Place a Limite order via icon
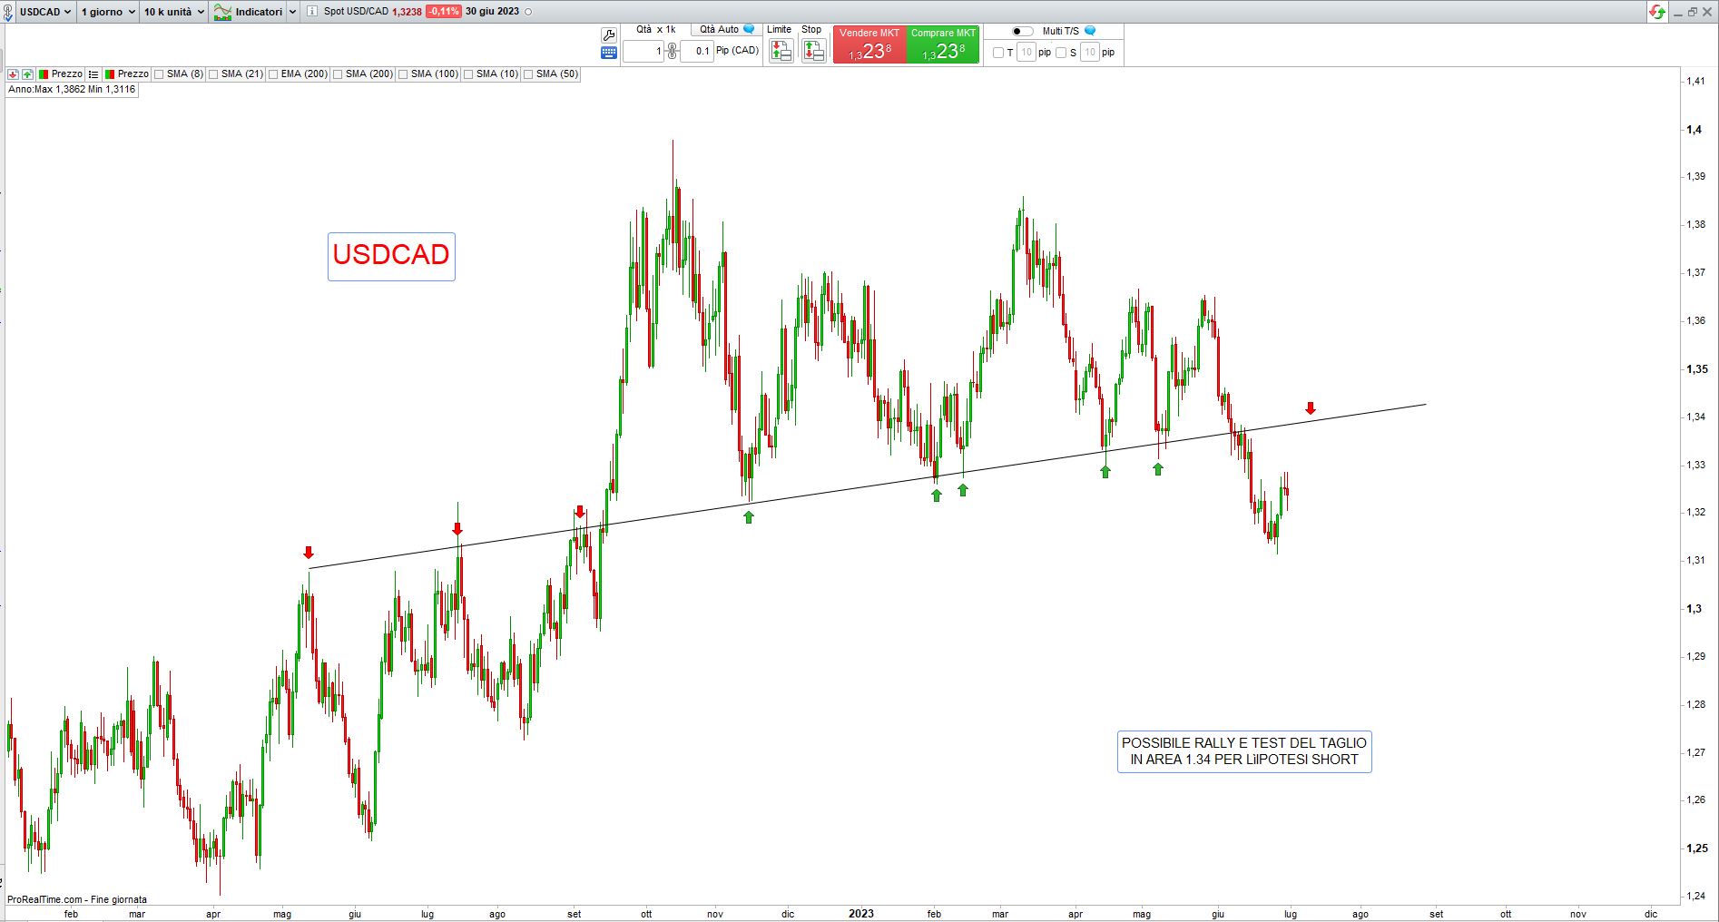The width and height of the screenshot is (1719, 922). click(781, 51)
